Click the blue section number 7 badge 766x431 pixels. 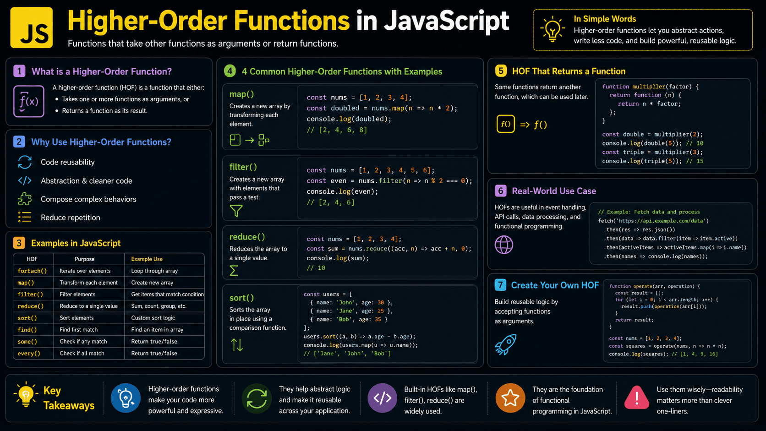[500, 285]
